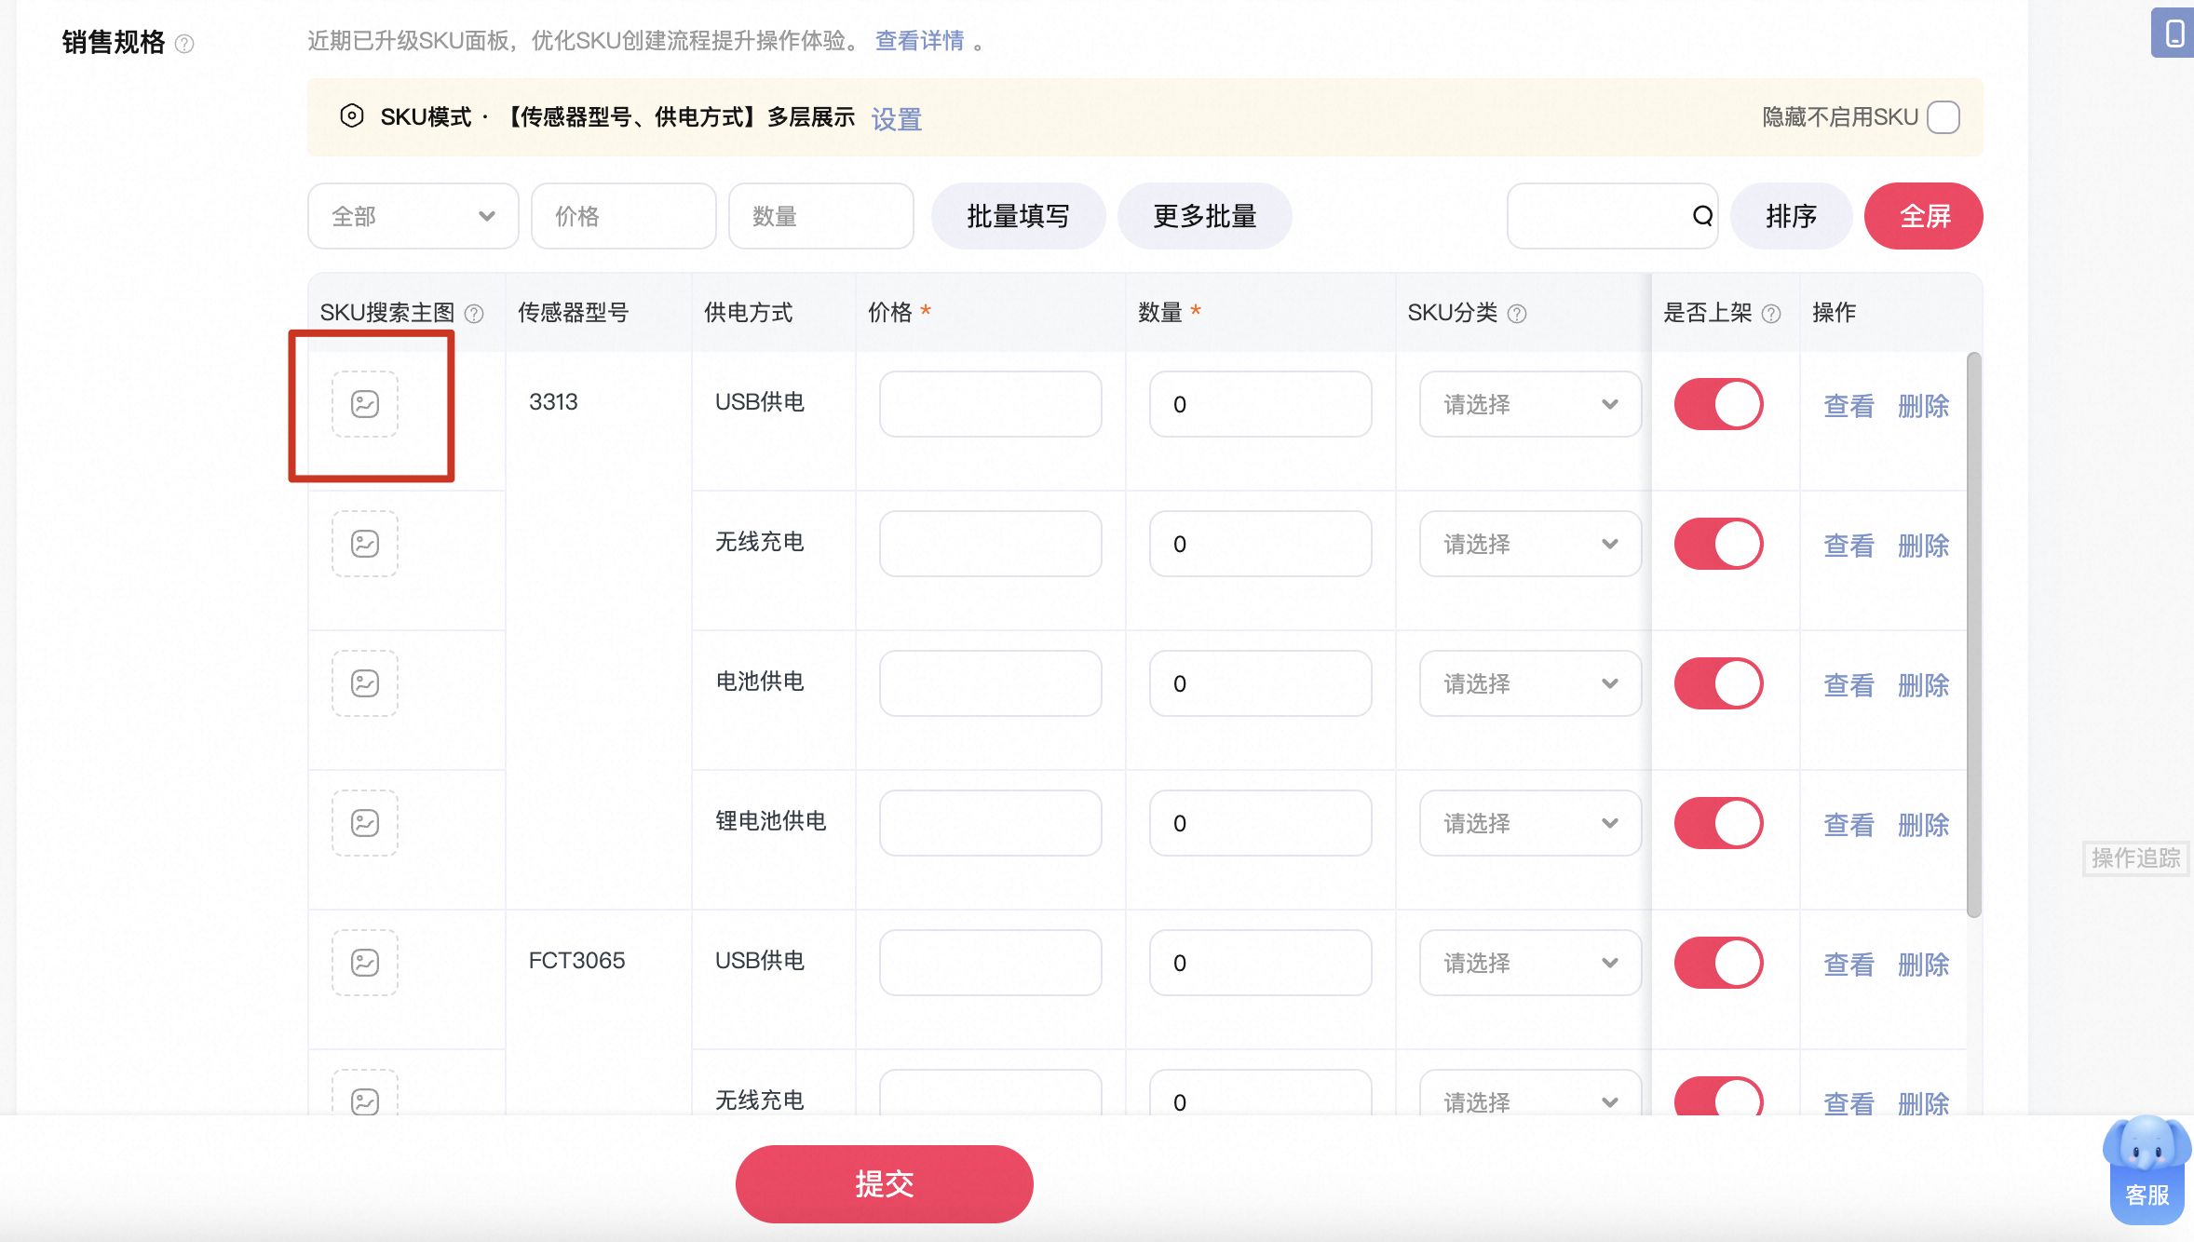
Task: Submit the form with 提交
Action: tap(884, 1184)
